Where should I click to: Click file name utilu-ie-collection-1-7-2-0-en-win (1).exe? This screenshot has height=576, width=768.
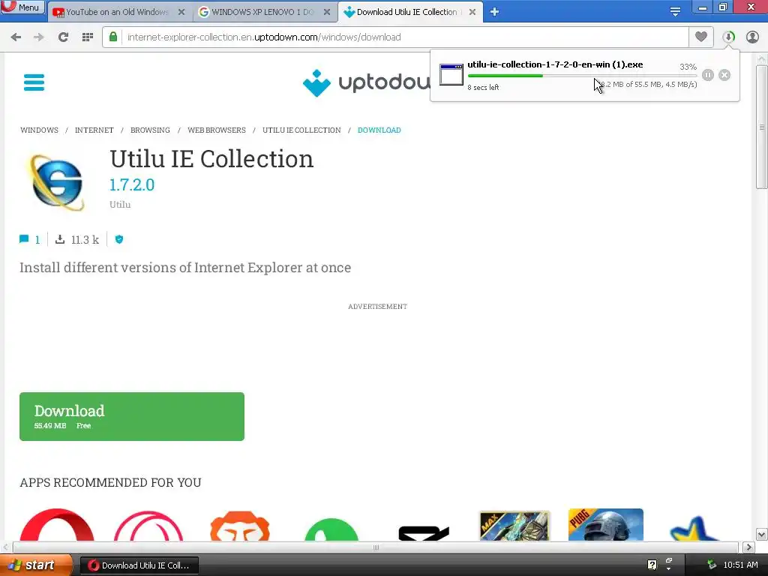[x=555, y=64]
